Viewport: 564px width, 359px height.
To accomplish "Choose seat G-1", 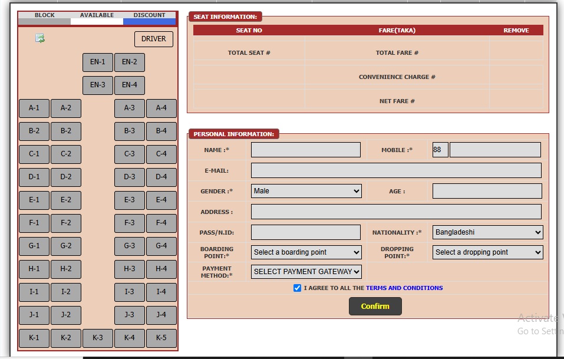I will 34,246.
